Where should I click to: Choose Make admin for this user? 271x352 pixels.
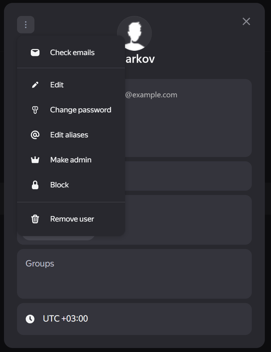pos(71,160)
